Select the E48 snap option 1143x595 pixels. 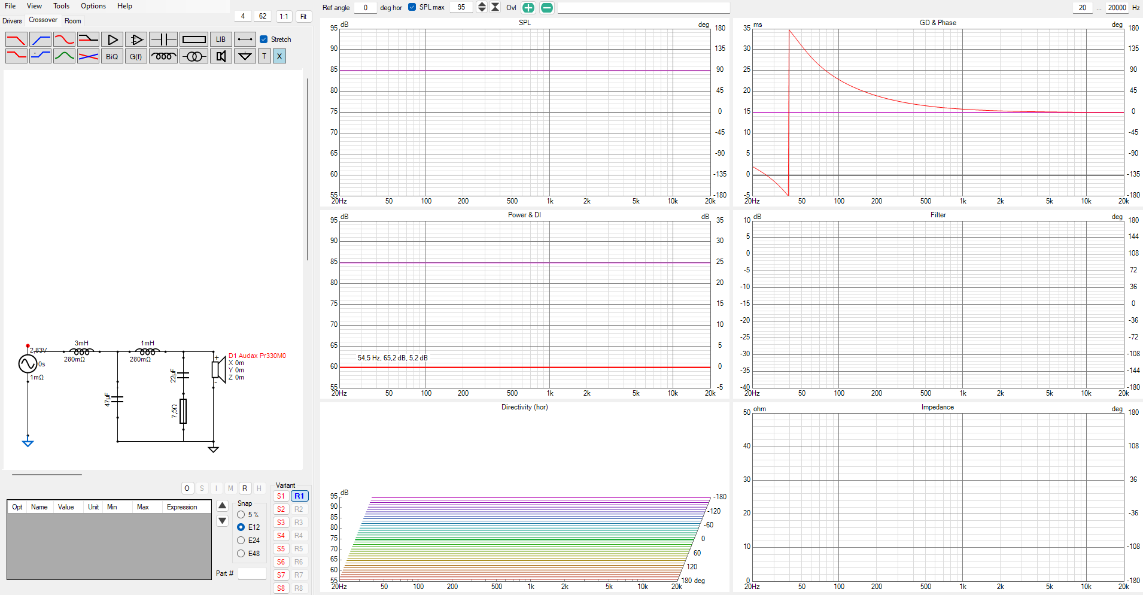241,554
